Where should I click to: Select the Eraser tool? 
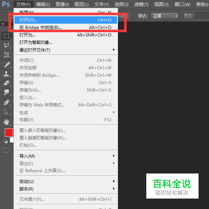(6, 83)
